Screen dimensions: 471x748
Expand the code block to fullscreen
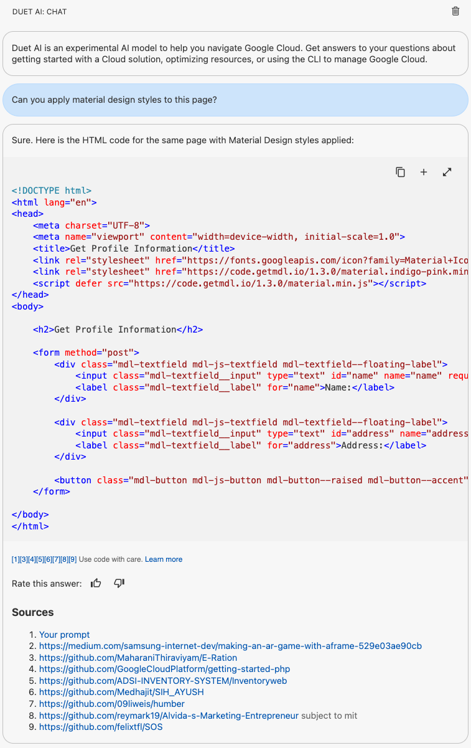tap(447, 172)
